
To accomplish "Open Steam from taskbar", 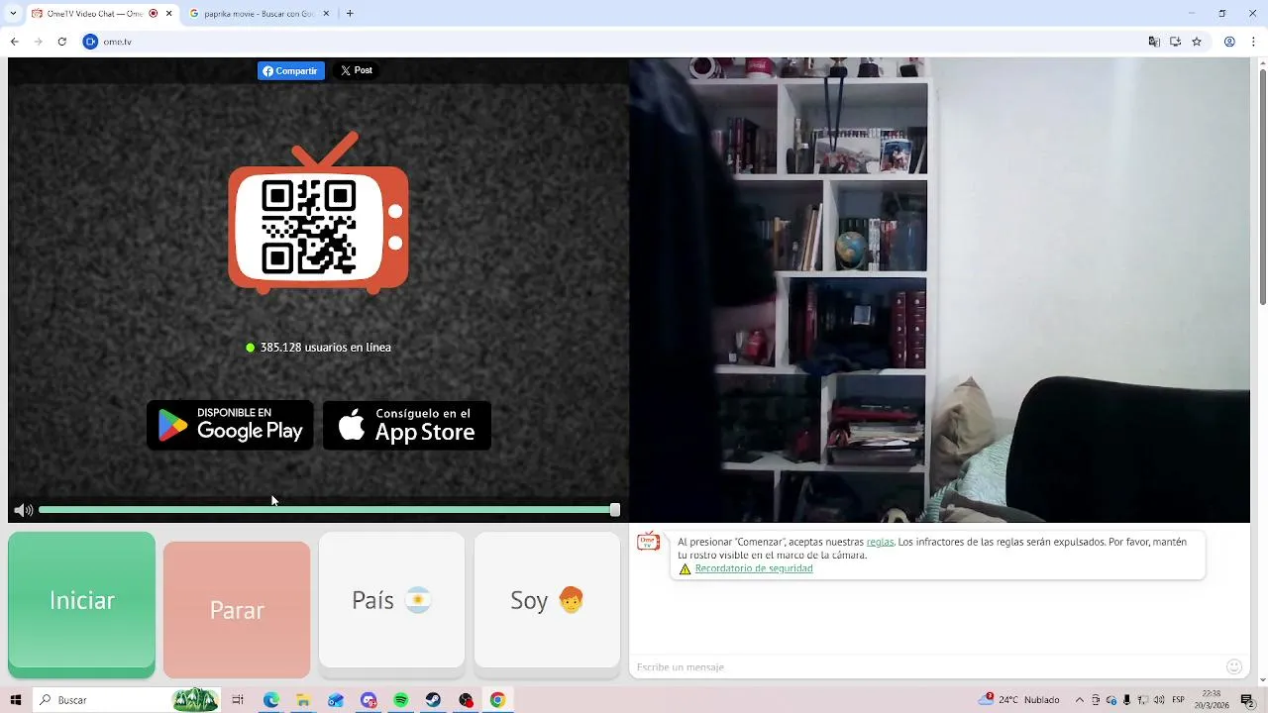I will point(434,700).
